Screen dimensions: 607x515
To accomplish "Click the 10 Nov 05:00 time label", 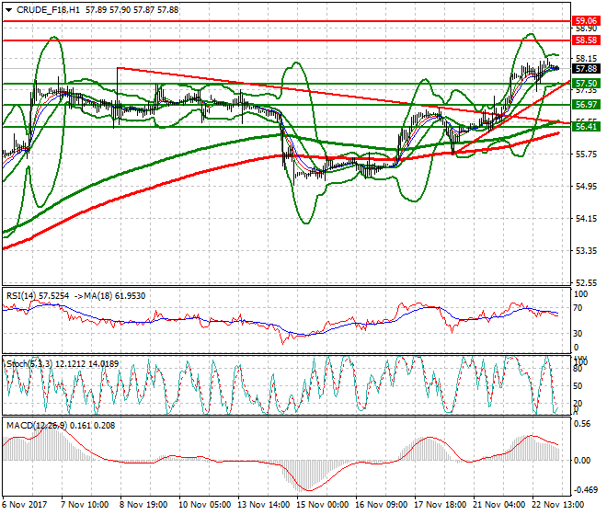I will [204, 505].
